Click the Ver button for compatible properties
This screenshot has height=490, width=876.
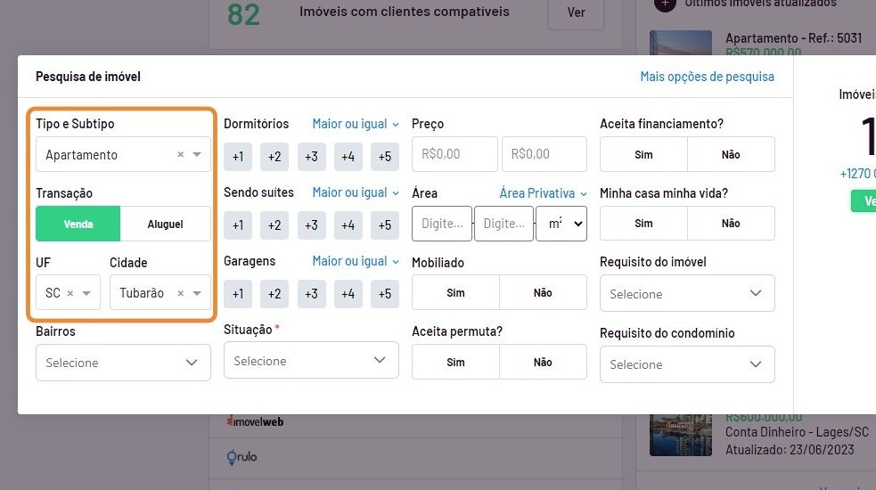click(x=576, y=13)
